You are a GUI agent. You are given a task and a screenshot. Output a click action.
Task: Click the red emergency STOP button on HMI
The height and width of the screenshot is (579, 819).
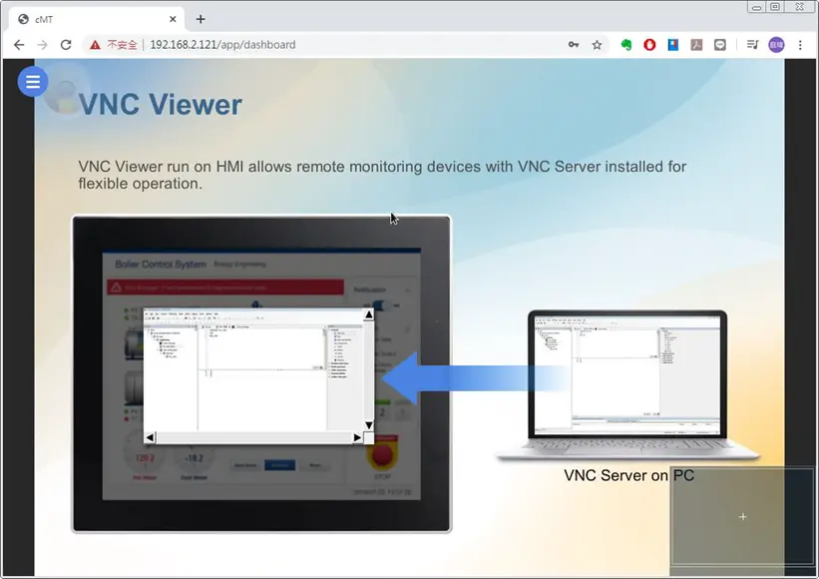(382, 454)
